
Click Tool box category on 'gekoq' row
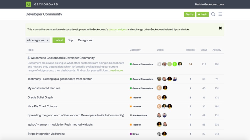[135, 125]
